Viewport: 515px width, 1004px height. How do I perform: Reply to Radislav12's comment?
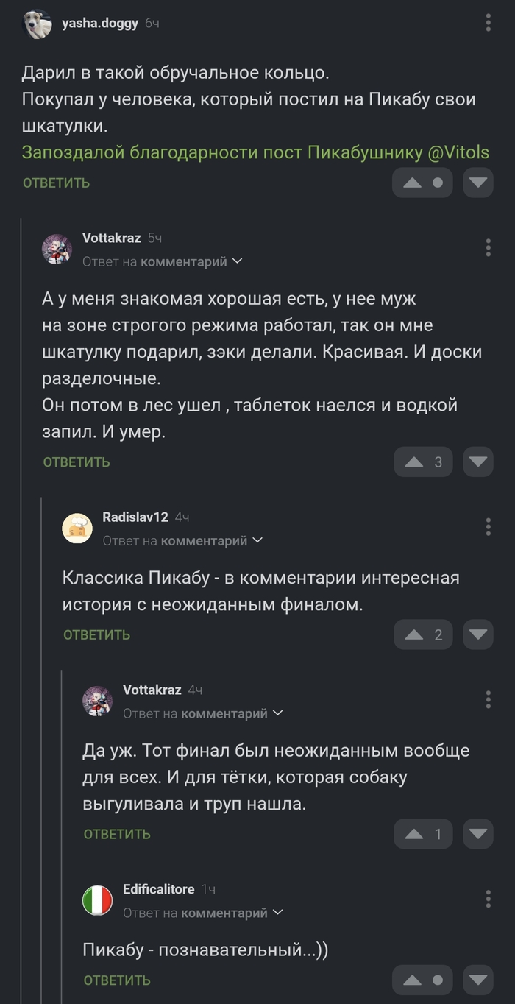coord(96,634)
